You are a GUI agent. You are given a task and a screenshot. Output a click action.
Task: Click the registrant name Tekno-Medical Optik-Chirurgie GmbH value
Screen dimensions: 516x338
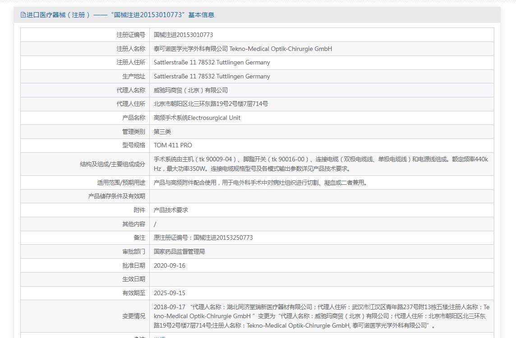243,49
